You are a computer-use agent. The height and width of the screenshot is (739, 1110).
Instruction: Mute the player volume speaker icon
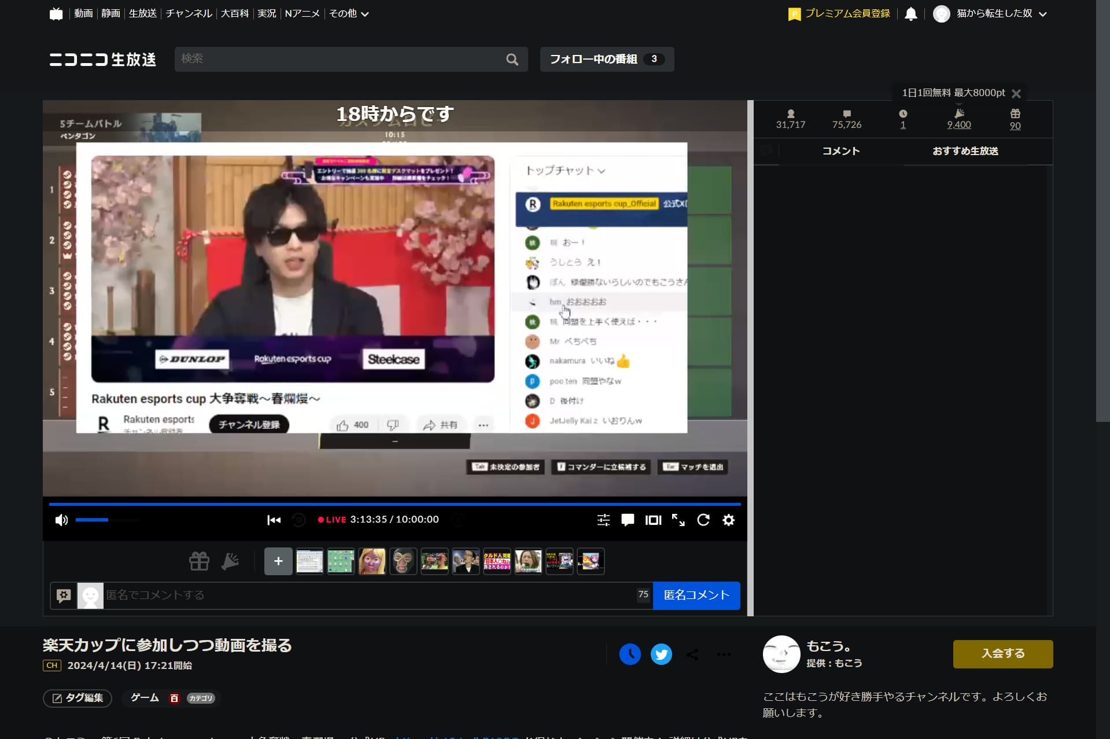(61, 520)
